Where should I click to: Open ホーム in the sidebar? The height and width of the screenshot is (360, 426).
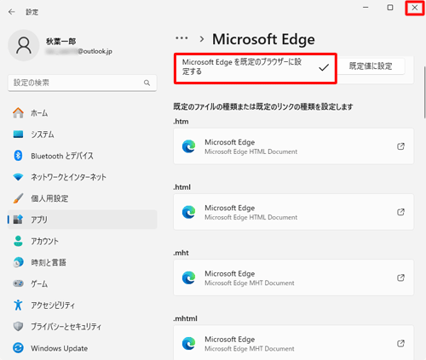(83, 113)
